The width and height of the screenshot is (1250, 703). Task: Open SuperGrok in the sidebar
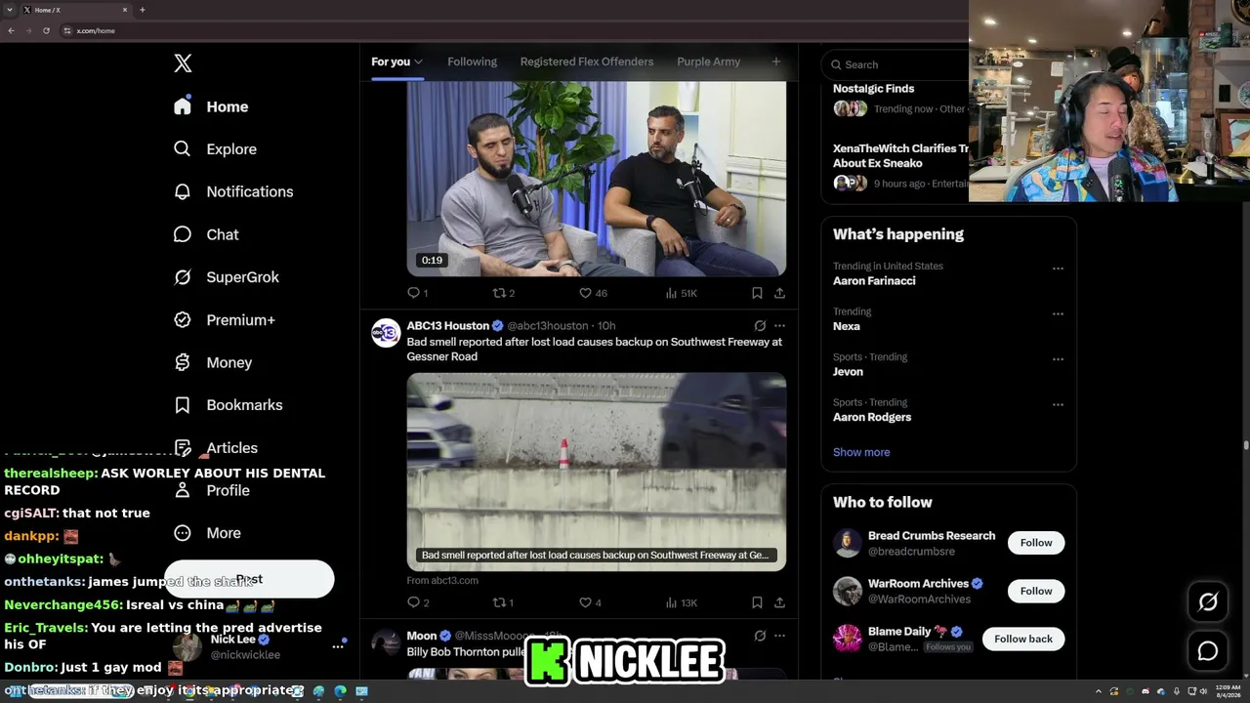[227, 277]
